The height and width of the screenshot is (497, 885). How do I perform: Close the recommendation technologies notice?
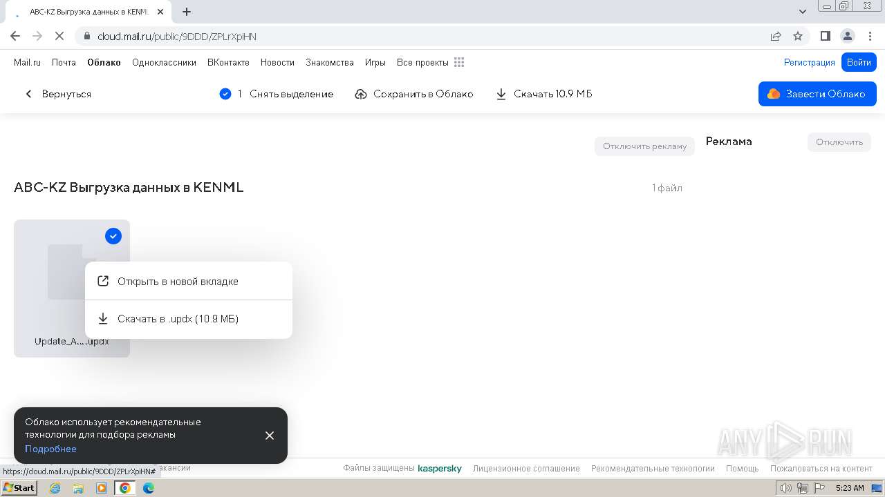point(270,436)
